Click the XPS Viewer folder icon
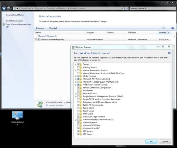This screenshot has height=148, width=177. point(81,134)
